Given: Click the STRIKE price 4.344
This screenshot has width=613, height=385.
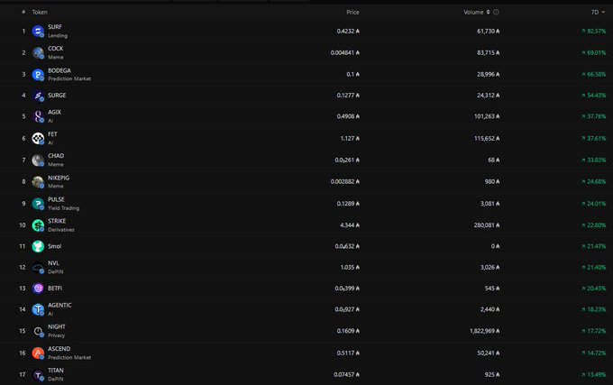Looking at the screenshot, I should tap(350, 225).
